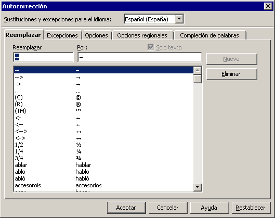Select the (R) registered row

tap(103, 104)
